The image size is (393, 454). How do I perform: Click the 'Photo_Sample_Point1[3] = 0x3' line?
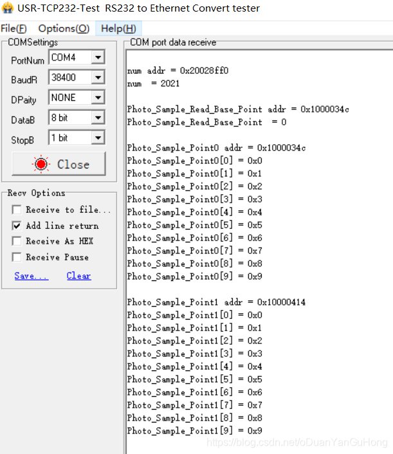(x=195, y=354)
